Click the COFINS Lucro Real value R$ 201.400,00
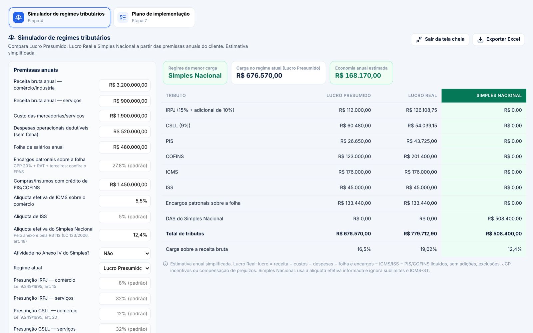The height and width of the screenshot is (333, 533). click(x=420, y=157)
